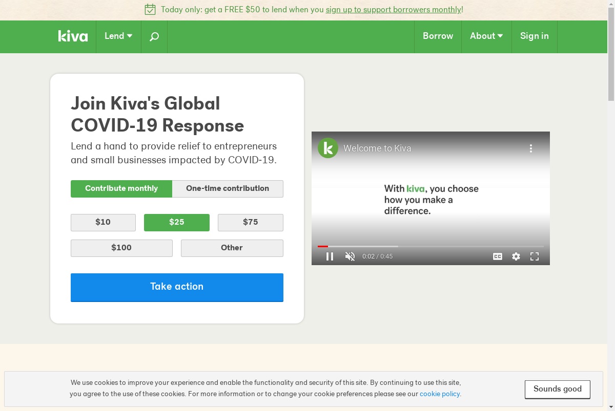
Task: Accept cookies with Sounds good
Action: point(558,389)
